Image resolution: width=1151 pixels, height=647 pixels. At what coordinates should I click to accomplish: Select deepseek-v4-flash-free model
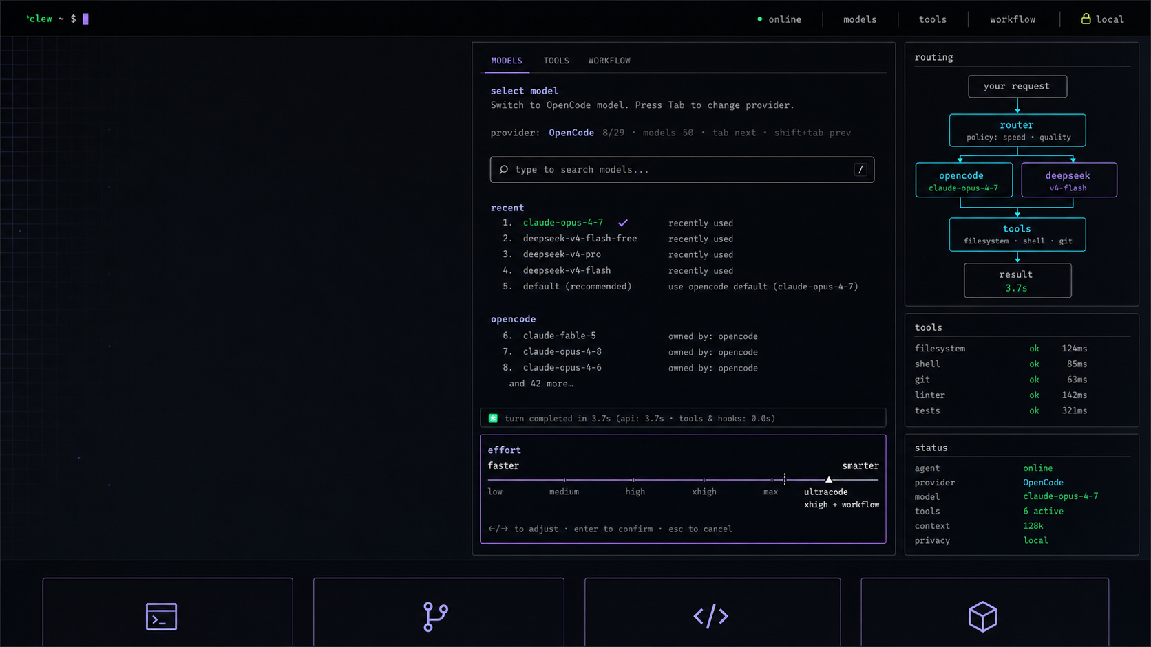pos(580,239)
